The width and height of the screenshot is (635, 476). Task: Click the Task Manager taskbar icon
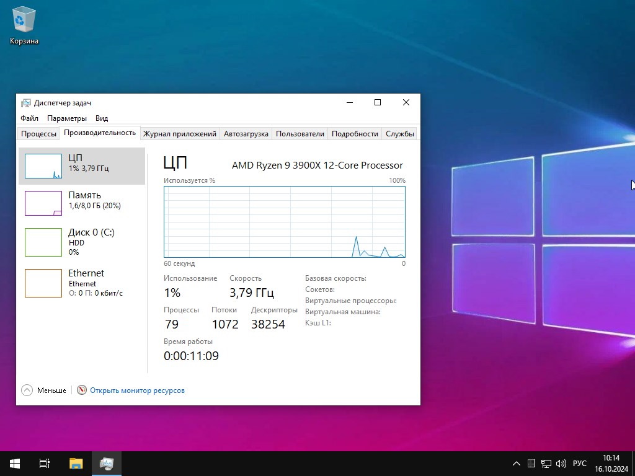[x=107, y=464]
